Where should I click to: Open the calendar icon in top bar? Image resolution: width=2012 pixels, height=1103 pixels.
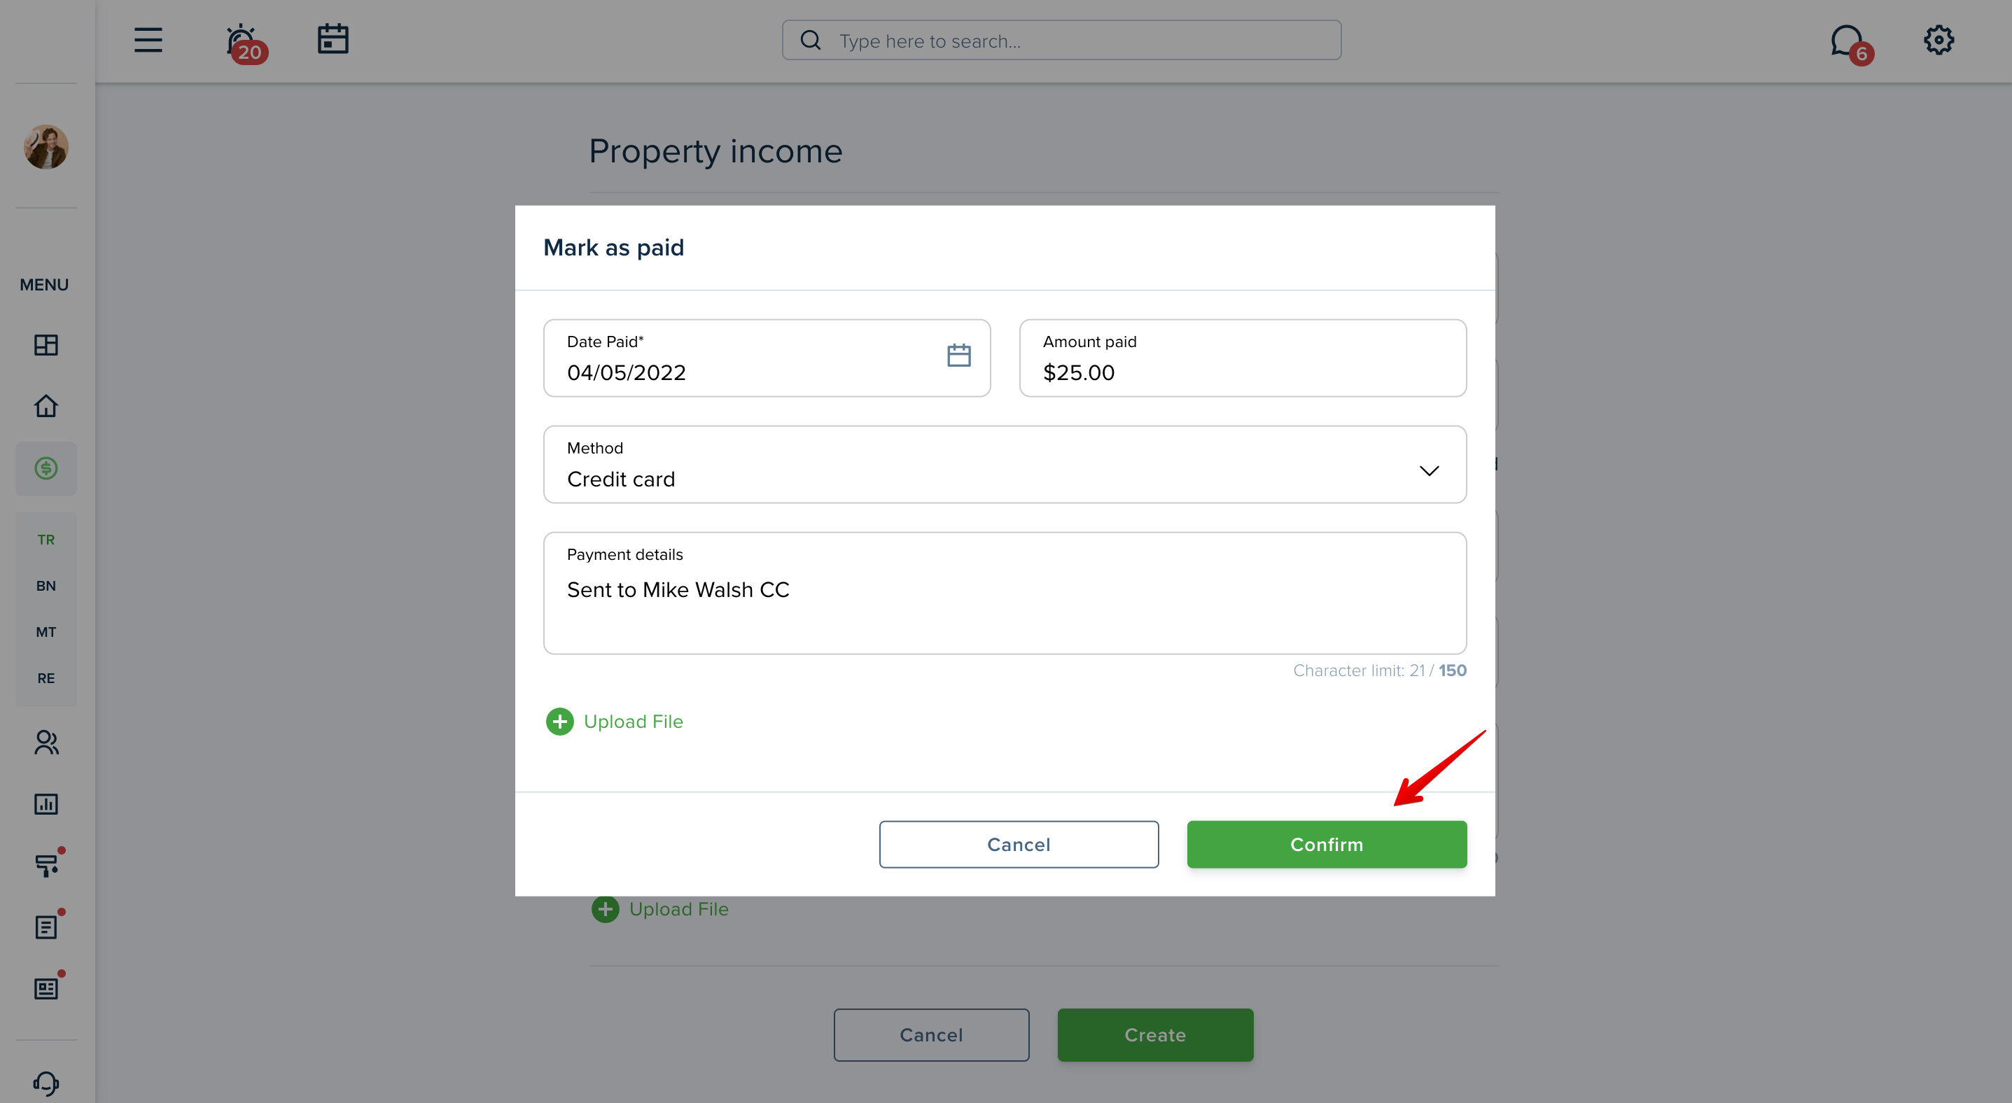click(x=333, y=39)
